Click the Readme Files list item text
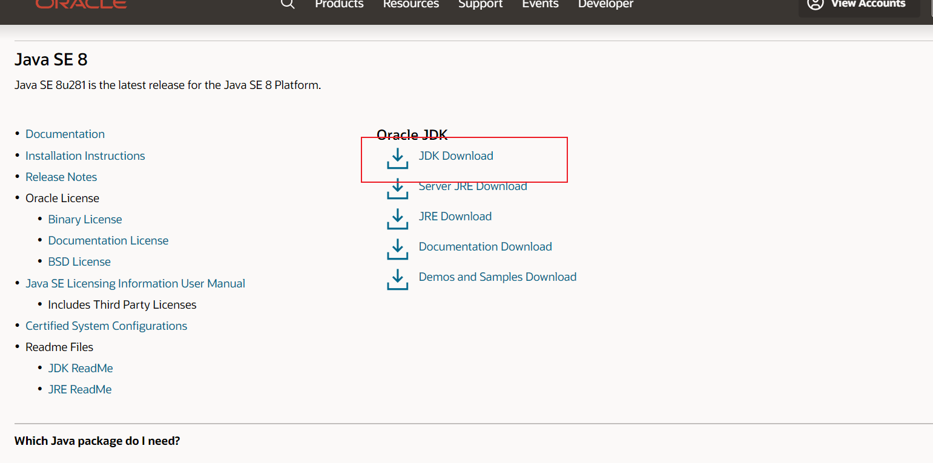The width and height of the screenshot is (933, 463). coord(59,347)
